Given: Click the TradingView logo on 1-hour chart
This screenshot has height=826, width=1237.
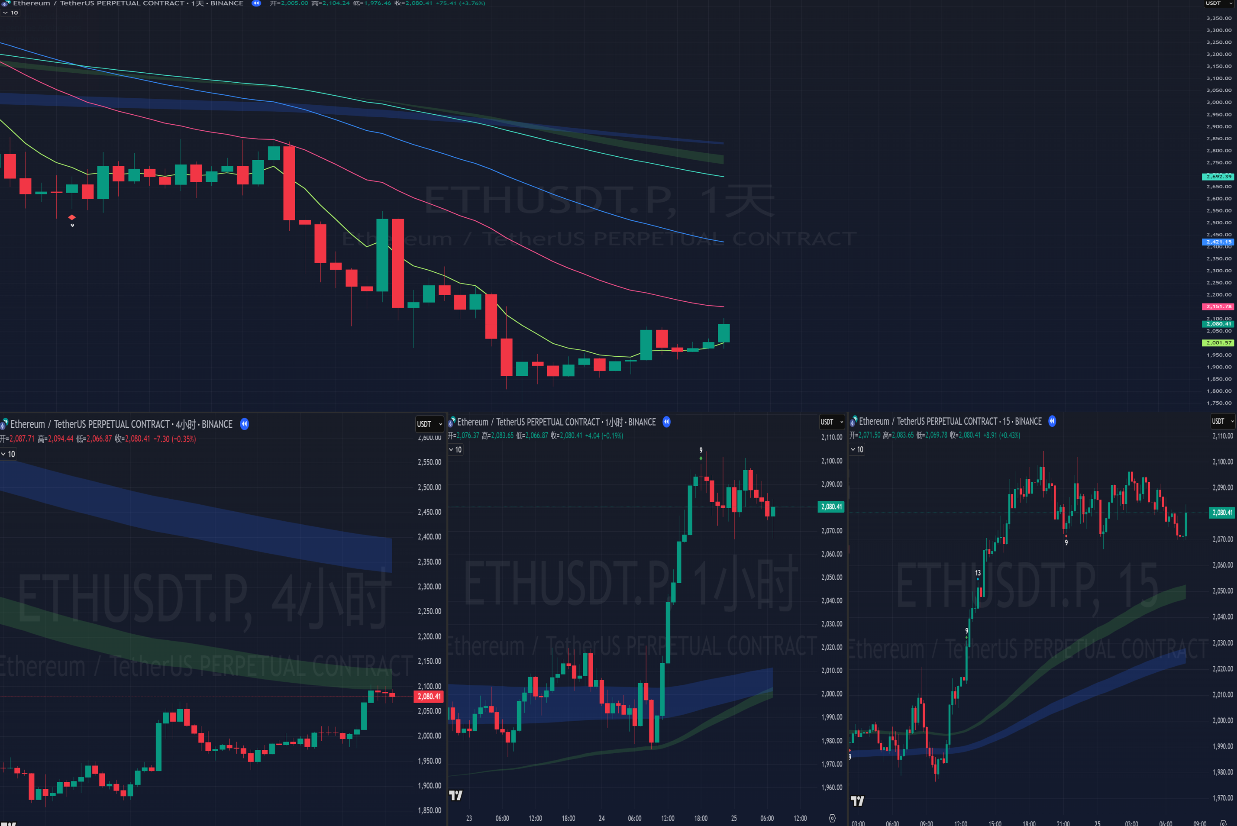Looking at the screenshot, I should 456,795.
